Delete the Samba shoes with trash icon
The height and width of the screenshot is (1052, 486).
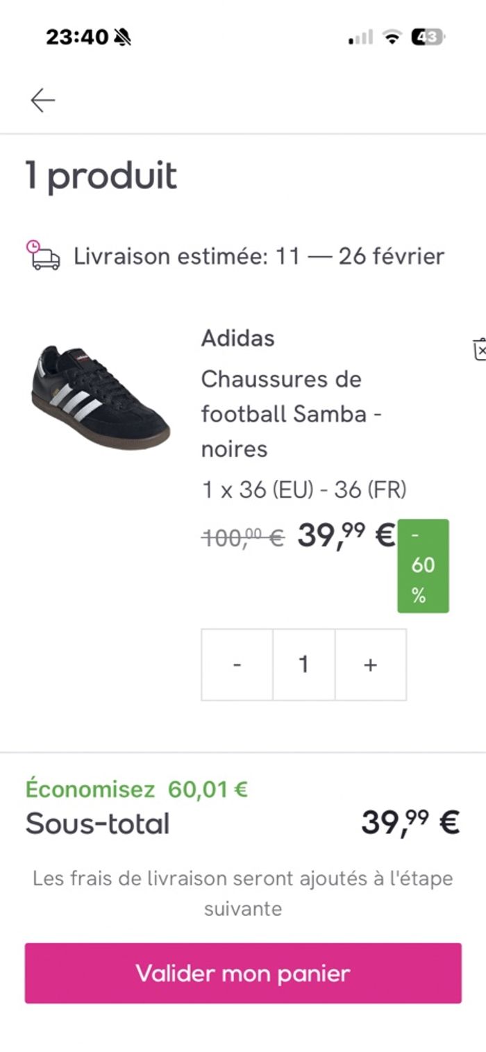click(479, 349)
